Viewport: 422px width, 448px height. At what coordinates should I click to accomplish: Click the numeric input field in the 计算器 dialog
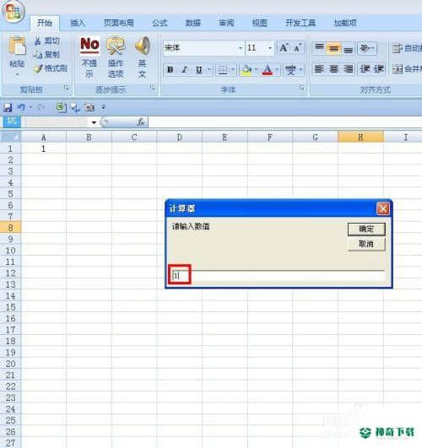pyautogui.click(x=278, y=276)
